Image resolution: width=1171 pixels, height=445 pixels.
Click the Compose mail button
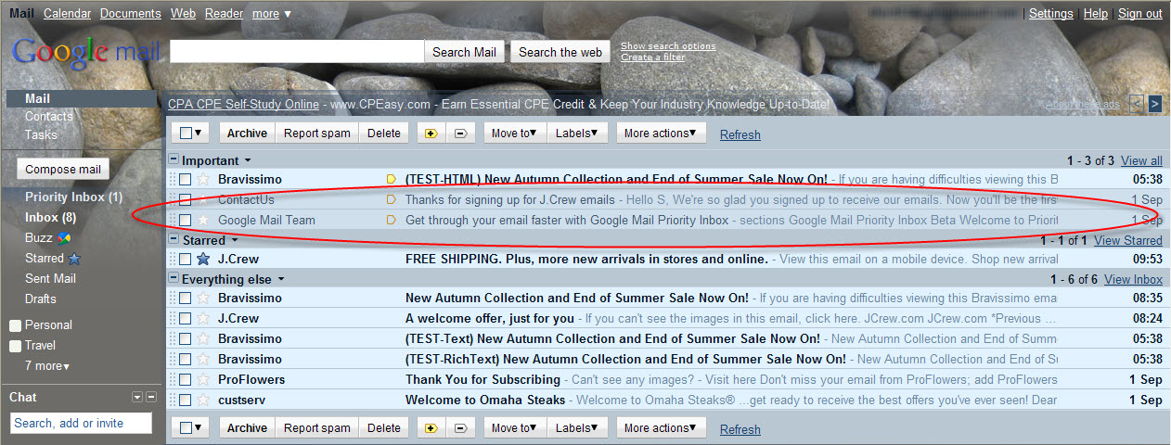[63, 170]
